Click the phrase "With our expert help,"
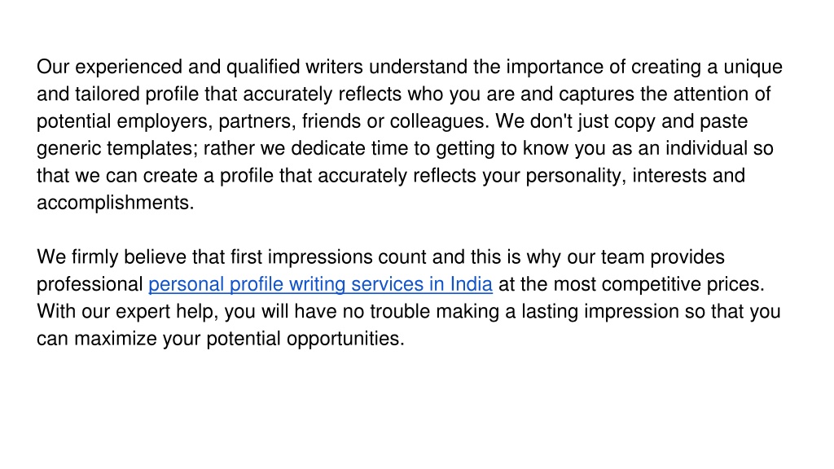Image resolution: width=834 pixels, height=469 pixels. coord(128,311)
